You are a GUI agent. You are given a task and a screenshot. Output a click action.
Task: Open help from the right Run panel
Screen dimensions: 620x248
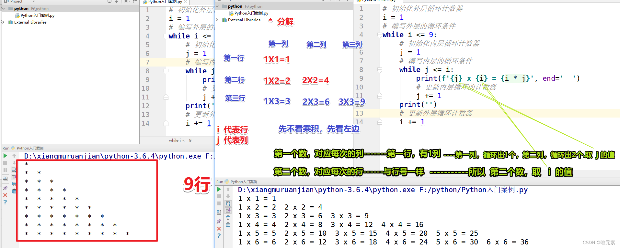pos(219,236)
